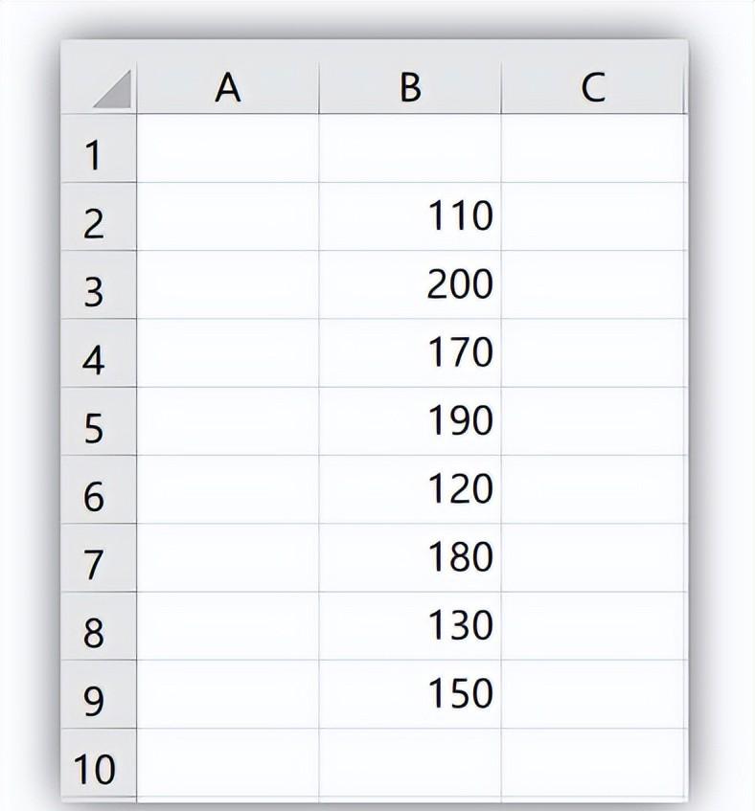Click cell containing 170

tap(410, 353)
